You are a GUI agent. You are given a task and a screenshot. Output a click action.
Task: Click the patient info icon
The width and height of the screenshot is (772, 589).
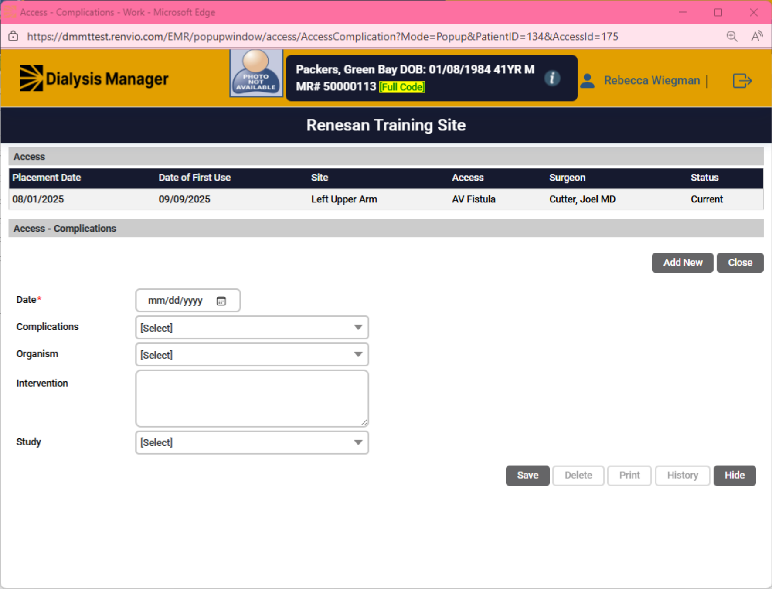click(x=552, y=78)
